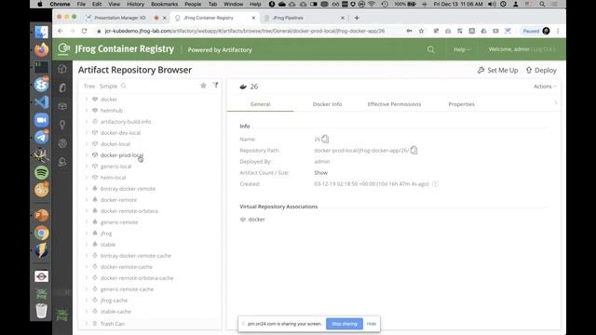This screenshot has width=596, height=335.
Task: Click the Stop sharing button
Action: pyautogui.click(x=345, y=324)
